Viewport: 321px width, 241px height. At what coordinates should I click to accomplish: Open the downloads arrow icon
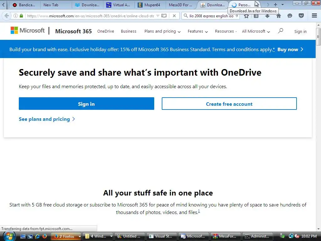pos(267,16)
